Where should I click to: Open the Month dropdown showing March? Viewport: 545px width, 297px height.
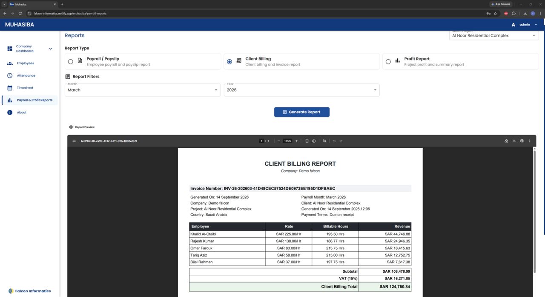[143, 90]
